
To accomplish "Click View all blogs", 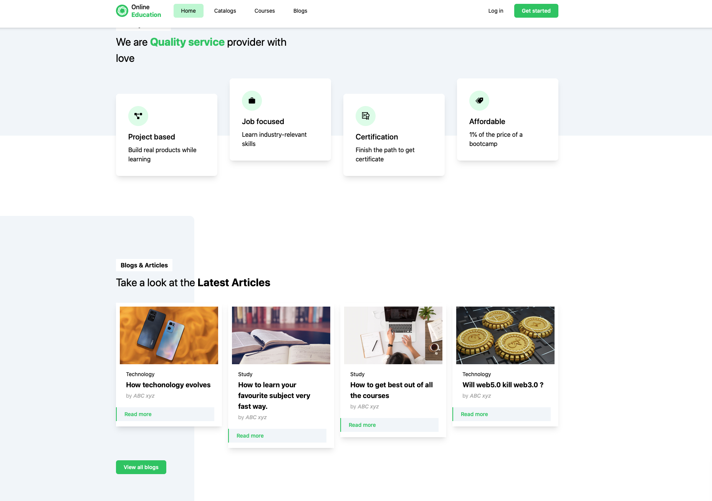I will point(141,467).
